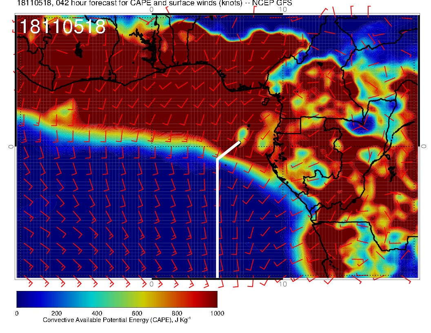Click the 10 longitude label below the map

pyautogui.click(x=282, y=284)
